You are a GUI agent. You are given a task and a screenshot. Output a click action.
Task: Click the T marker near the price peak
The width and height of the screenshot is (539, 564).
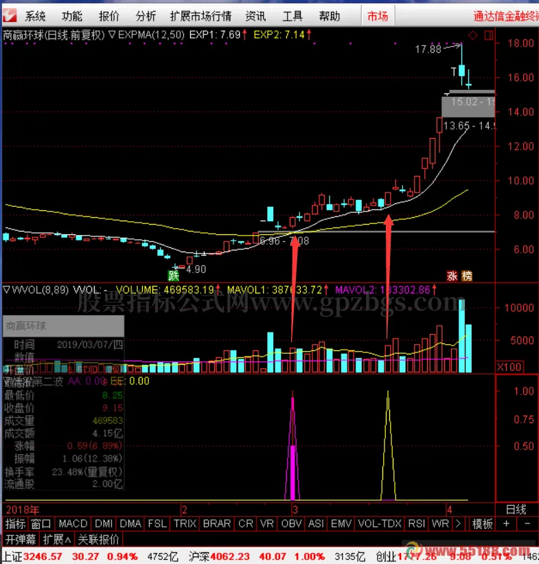(453, 71)
